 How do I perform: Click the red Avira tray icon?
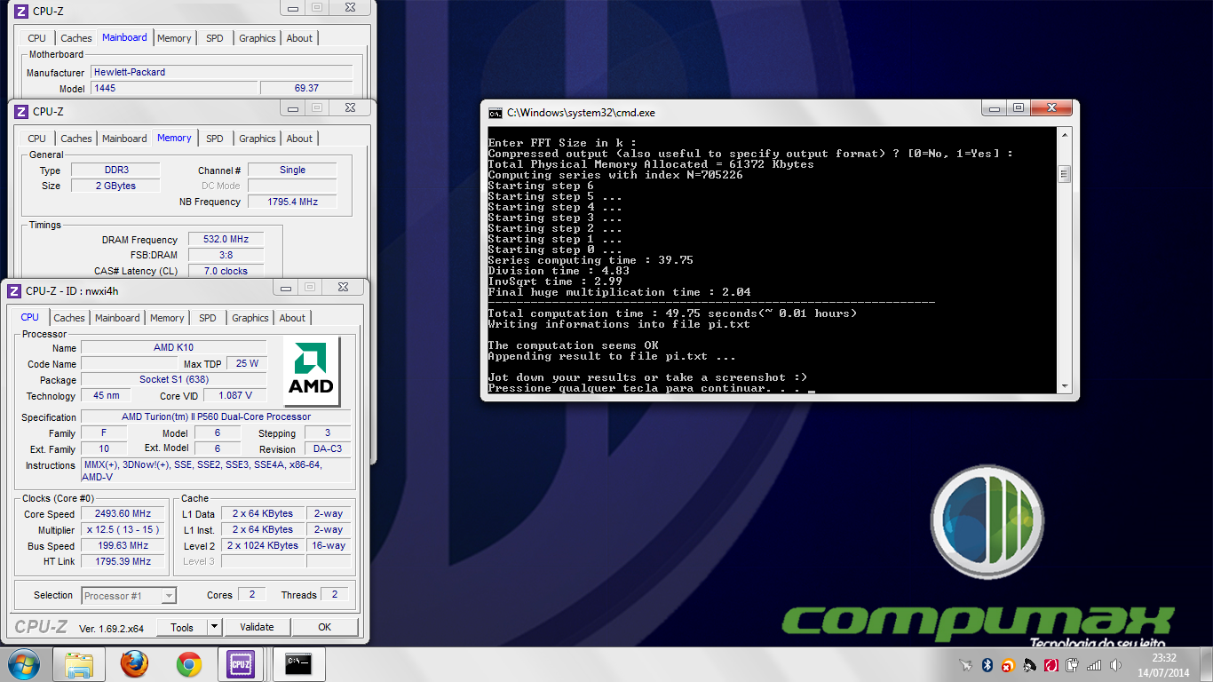1050,665
